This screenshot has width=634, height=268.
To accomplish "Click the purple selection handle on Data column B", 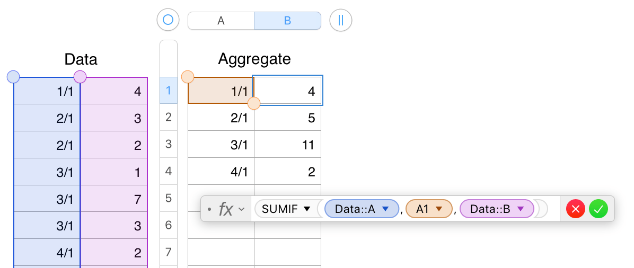I will (80, 77).
